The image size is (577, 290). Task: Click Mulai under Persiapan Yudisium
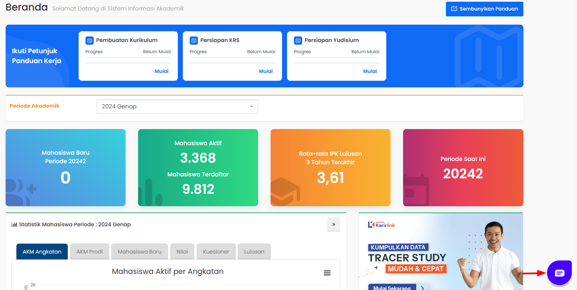pyautogui.click(x=370, y=71)
